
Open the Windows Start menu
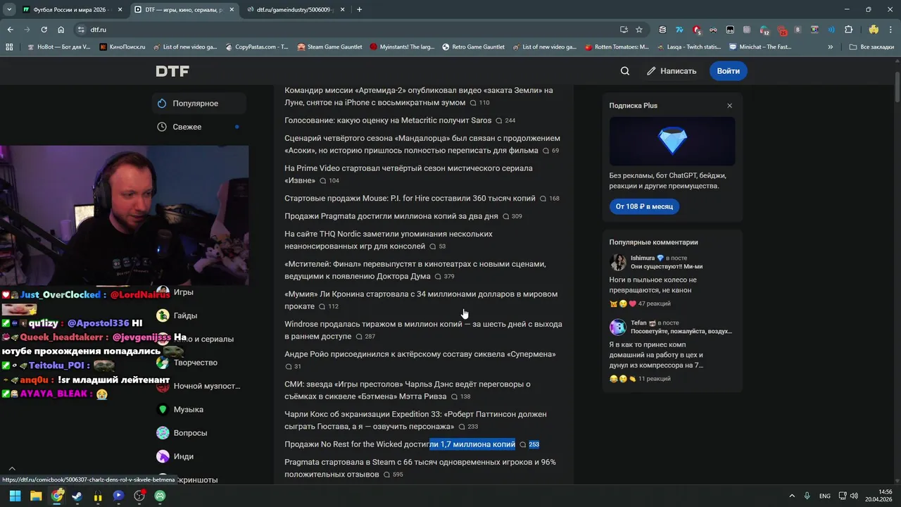(15, 496)
